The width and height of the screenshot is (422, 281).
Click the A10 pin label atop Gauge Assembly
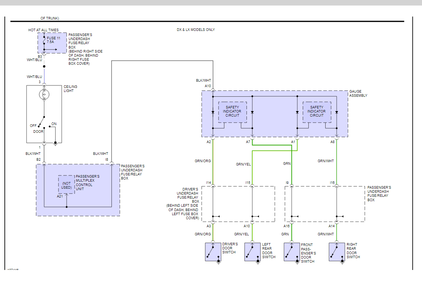208,86
